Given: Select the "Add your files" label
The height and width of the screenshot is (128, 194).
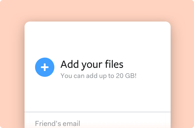Looking at the screenshot, I should tap(92, 64).
